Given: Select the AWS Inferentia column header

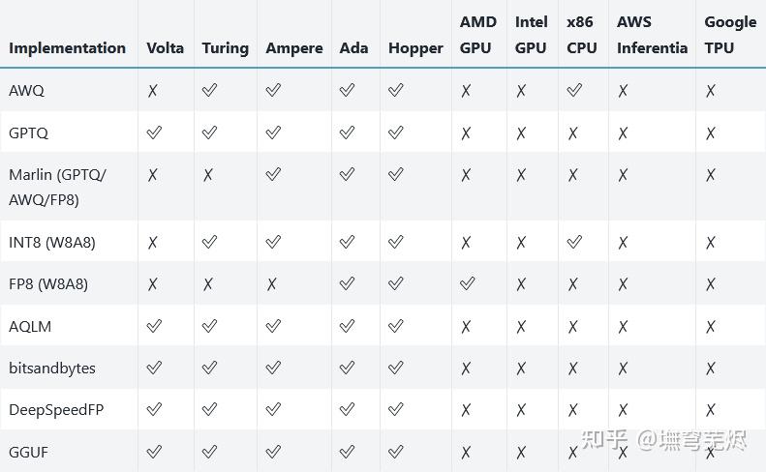Looking at the screenshot, I should coord(652,35).
